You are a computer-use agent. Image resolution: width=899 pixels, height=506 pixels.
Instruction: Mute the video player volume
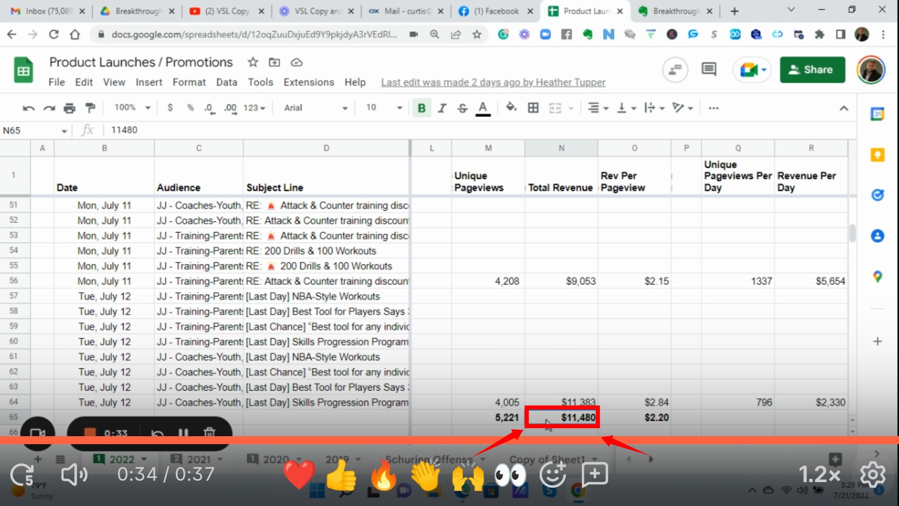click(74, 475)
